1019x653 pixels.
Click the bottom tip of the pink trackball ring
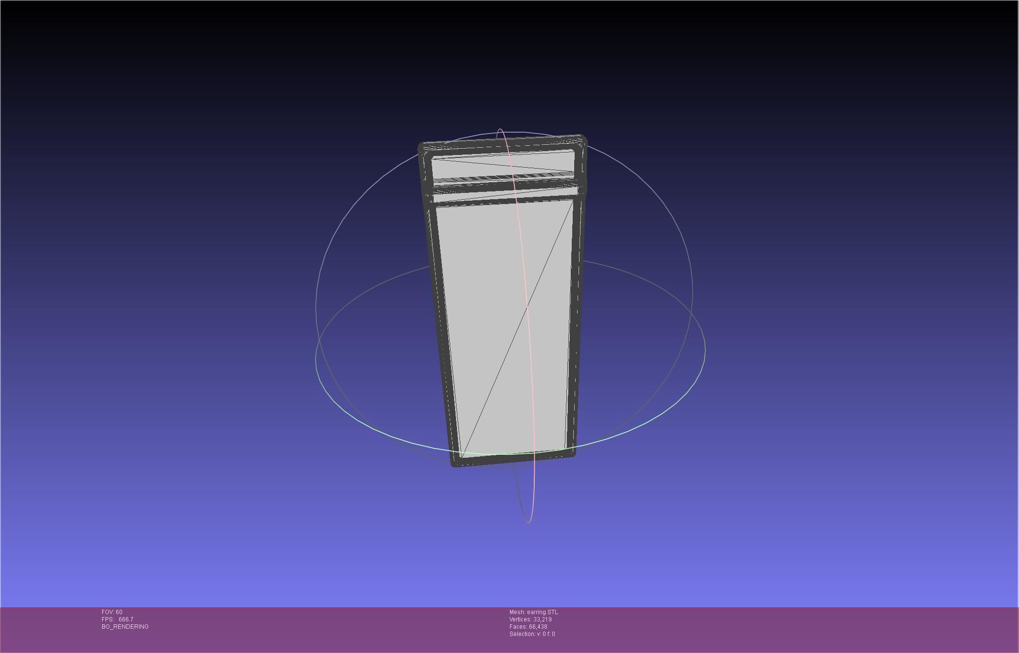pos(528,522)
